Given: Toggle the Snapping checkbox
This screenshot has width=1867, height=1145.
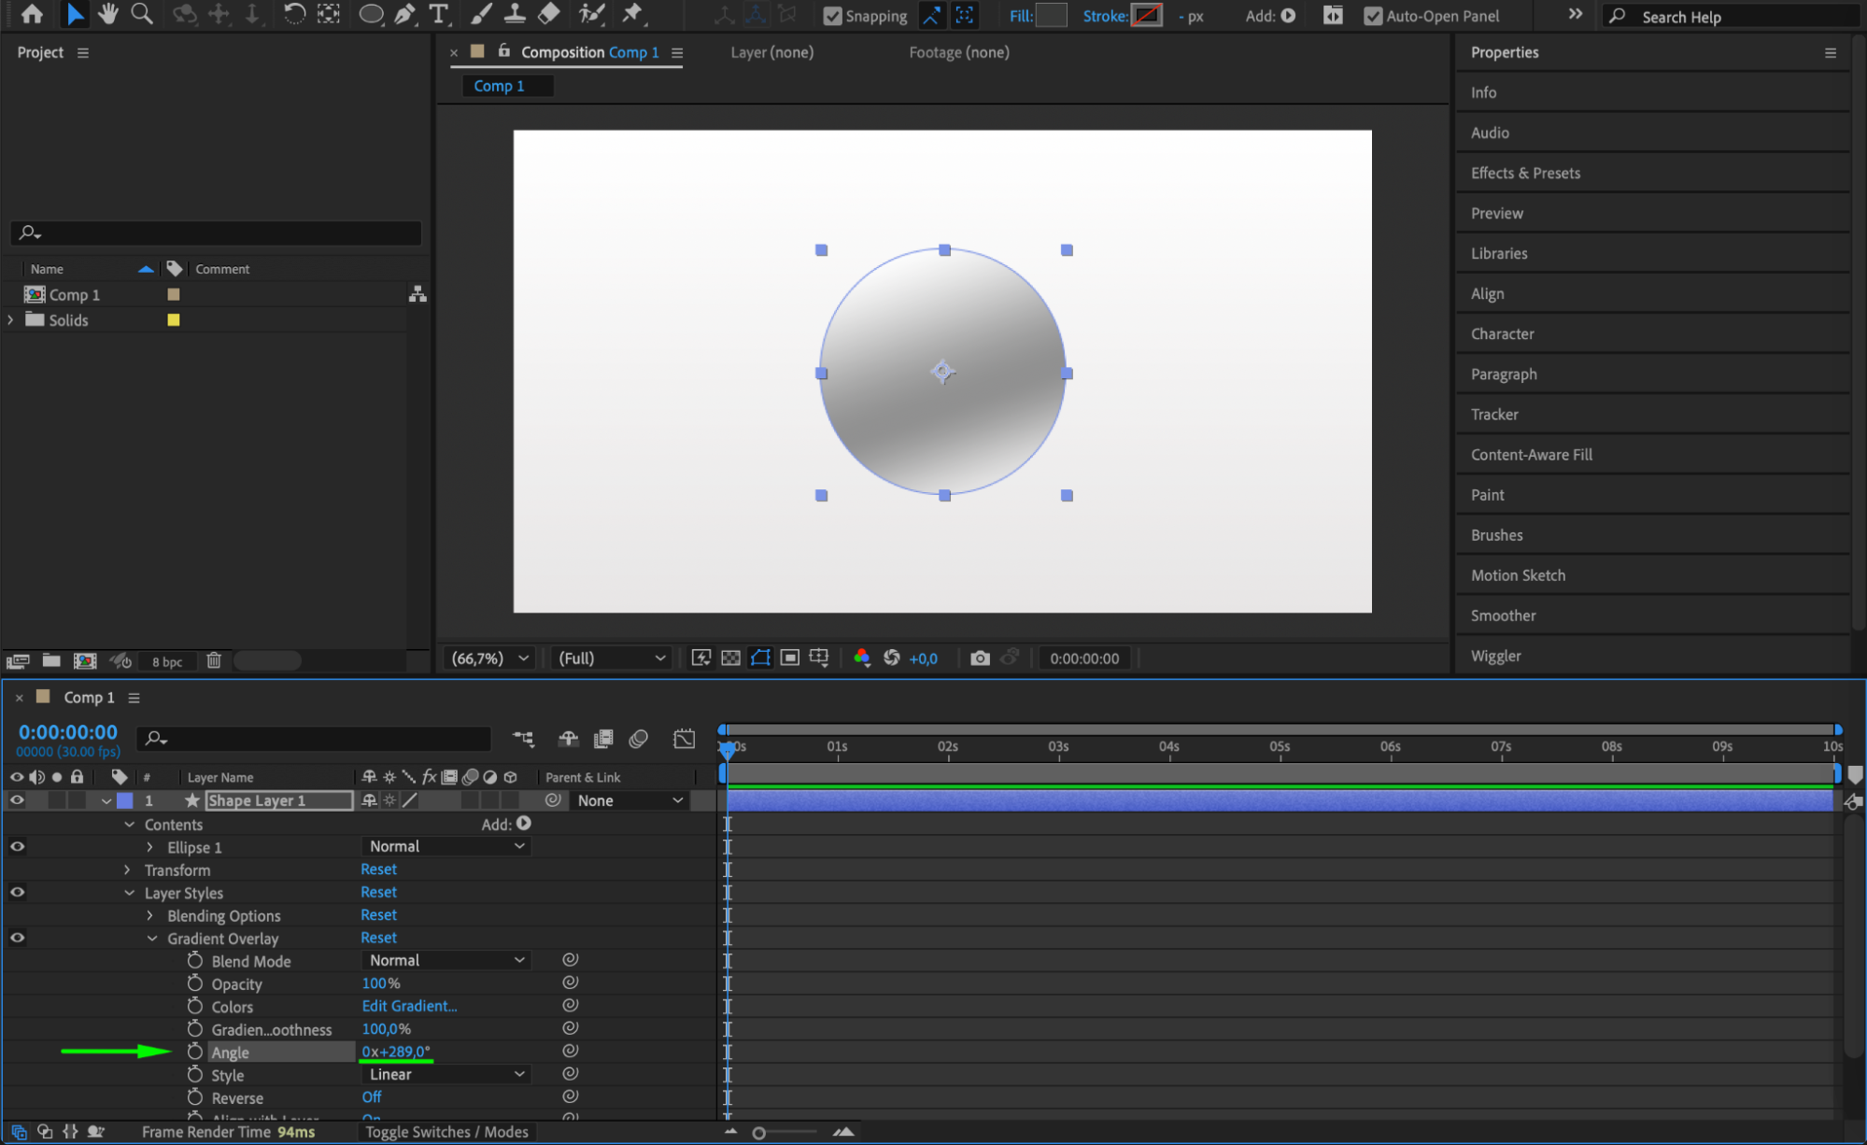Looking at the screenshot, I should click(x=832, y=16).
